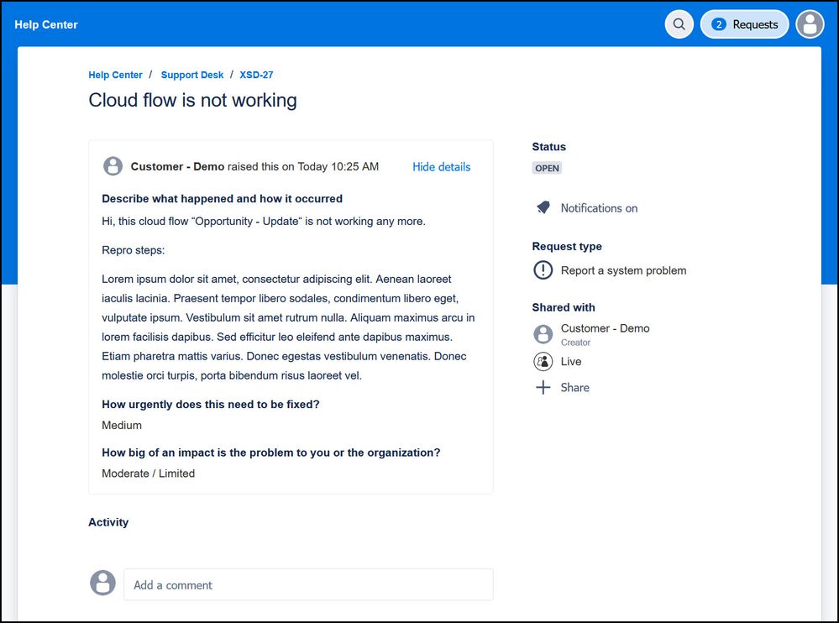The height and width of the screenshot is (623, 839).
Task: Click the notifications bell icon
Action: pyautogui.click(x=543, y=207)
